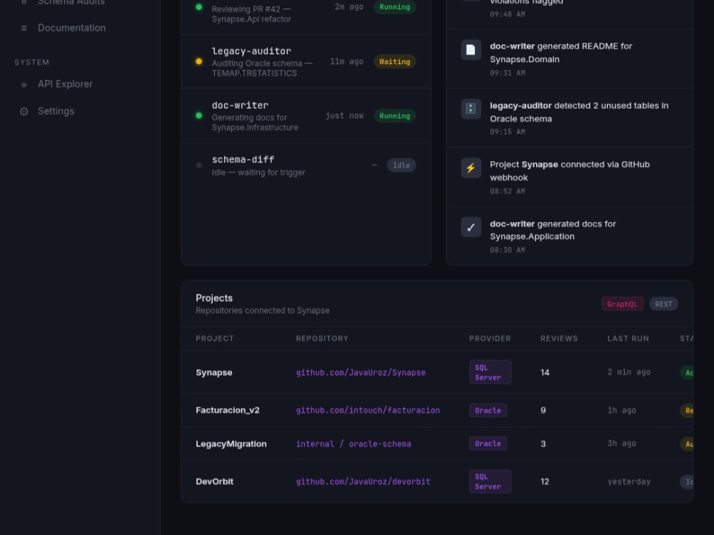Open the github.com/JavaUroz/devorbit link
The image size is (714, 535).
pyautogui.click(x=363, y=481)
